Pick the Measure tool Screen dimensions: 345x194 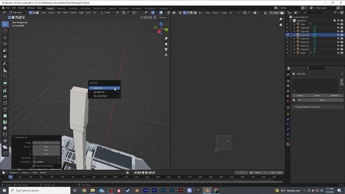[5, 70]
